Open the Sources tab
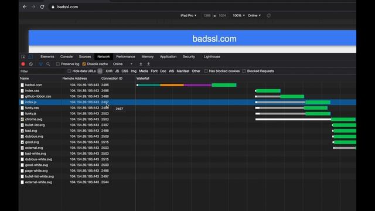The height and width of the screenshot is (211, 375). pyautogui.click(x=85, y=57)
